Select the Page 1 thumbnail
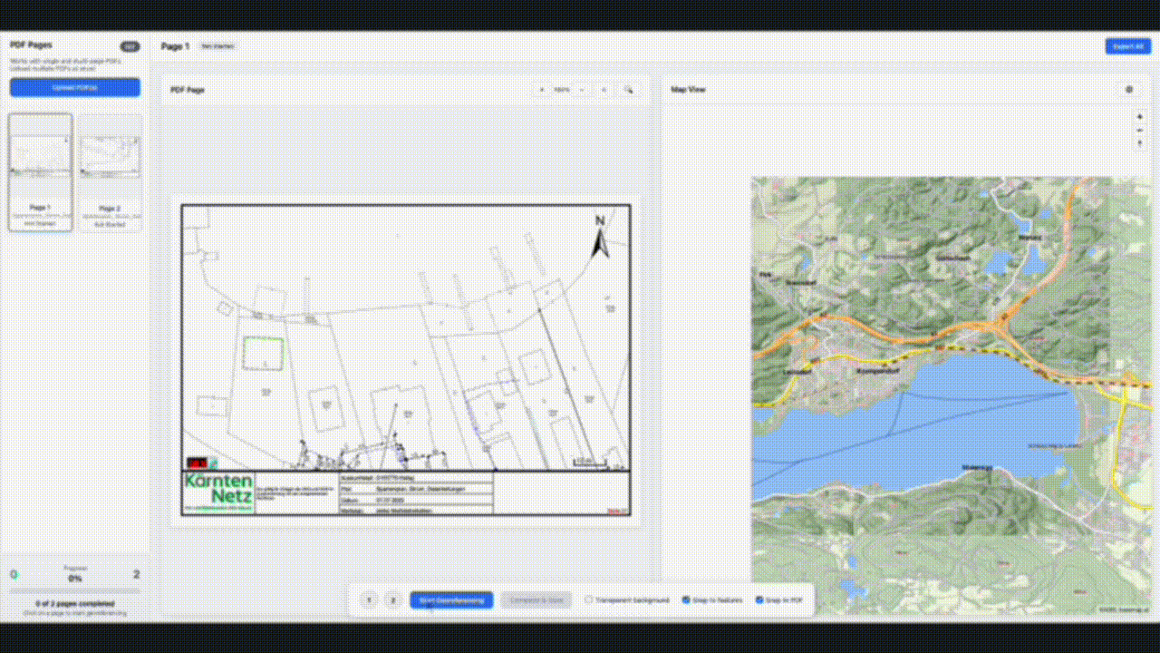 point(41,171)
